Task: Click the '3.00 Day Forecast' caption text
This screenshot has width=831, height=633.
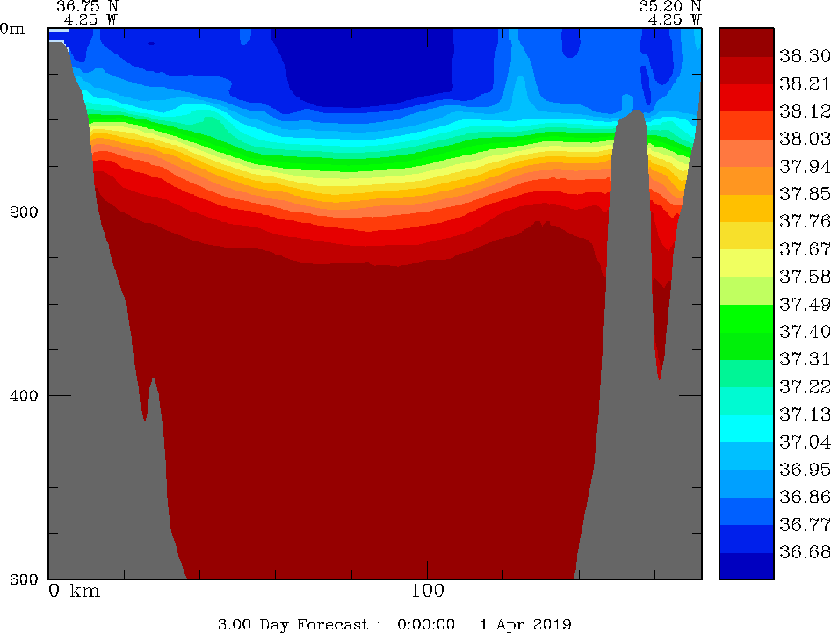Action: click(293, 624)
